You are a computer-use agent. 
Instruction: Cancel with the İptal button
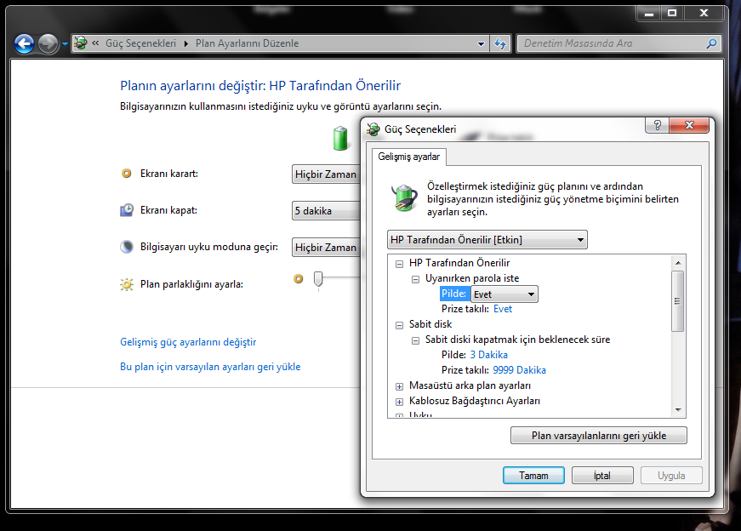[x=602, y=475]
